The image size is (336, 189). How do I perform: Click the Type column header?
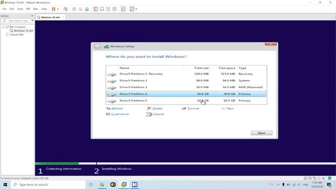pos(243,68)
